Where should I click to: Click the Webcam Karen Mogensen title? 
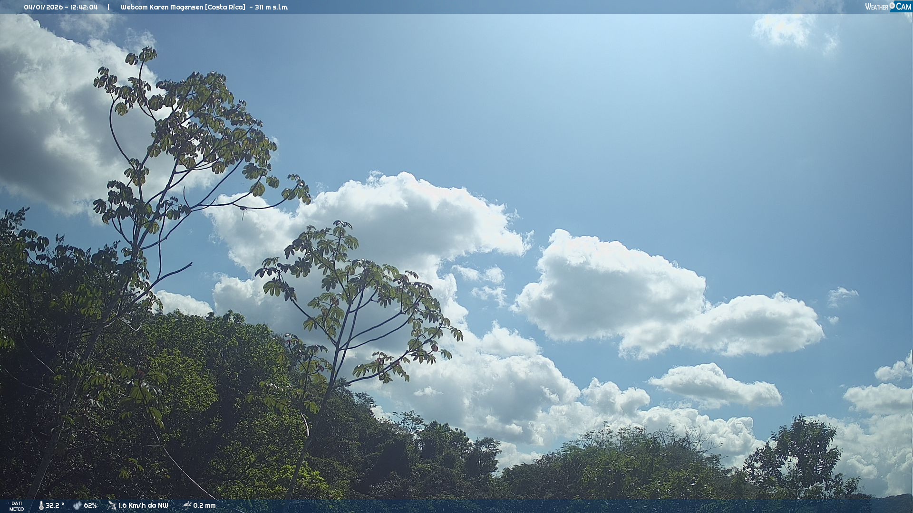161,7
